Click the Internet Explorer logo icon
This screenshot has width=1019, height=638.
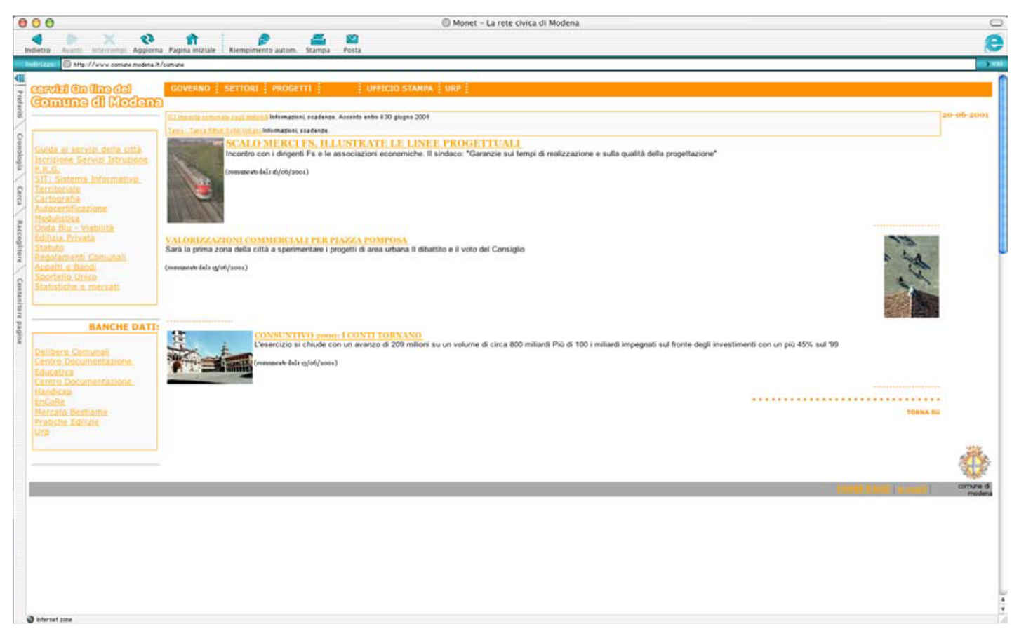tap(993, 43)
